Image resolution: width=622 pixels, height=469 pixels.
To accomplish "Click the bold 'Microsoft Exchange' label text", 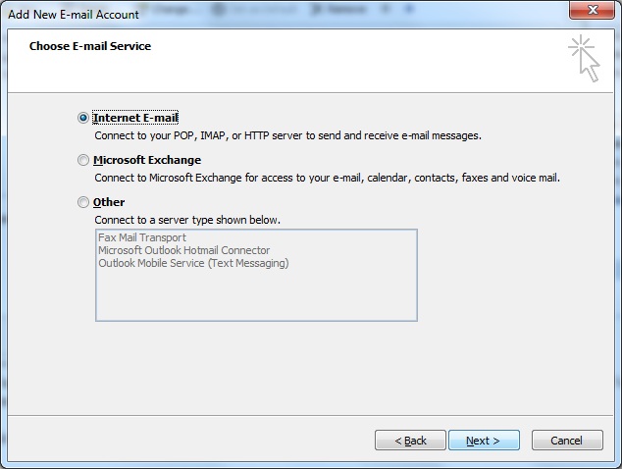I will tap(147, 160).
